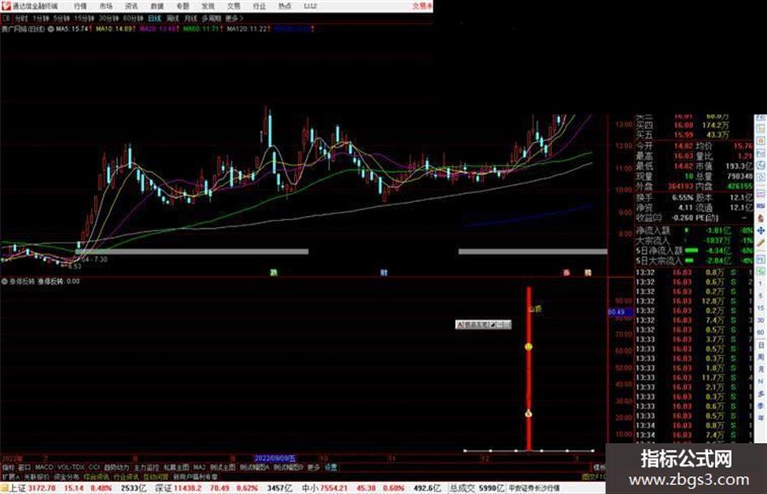Viewport: 767px width, 494px height.
Task: Click the 年 sidebar period button
Action: 761,419
